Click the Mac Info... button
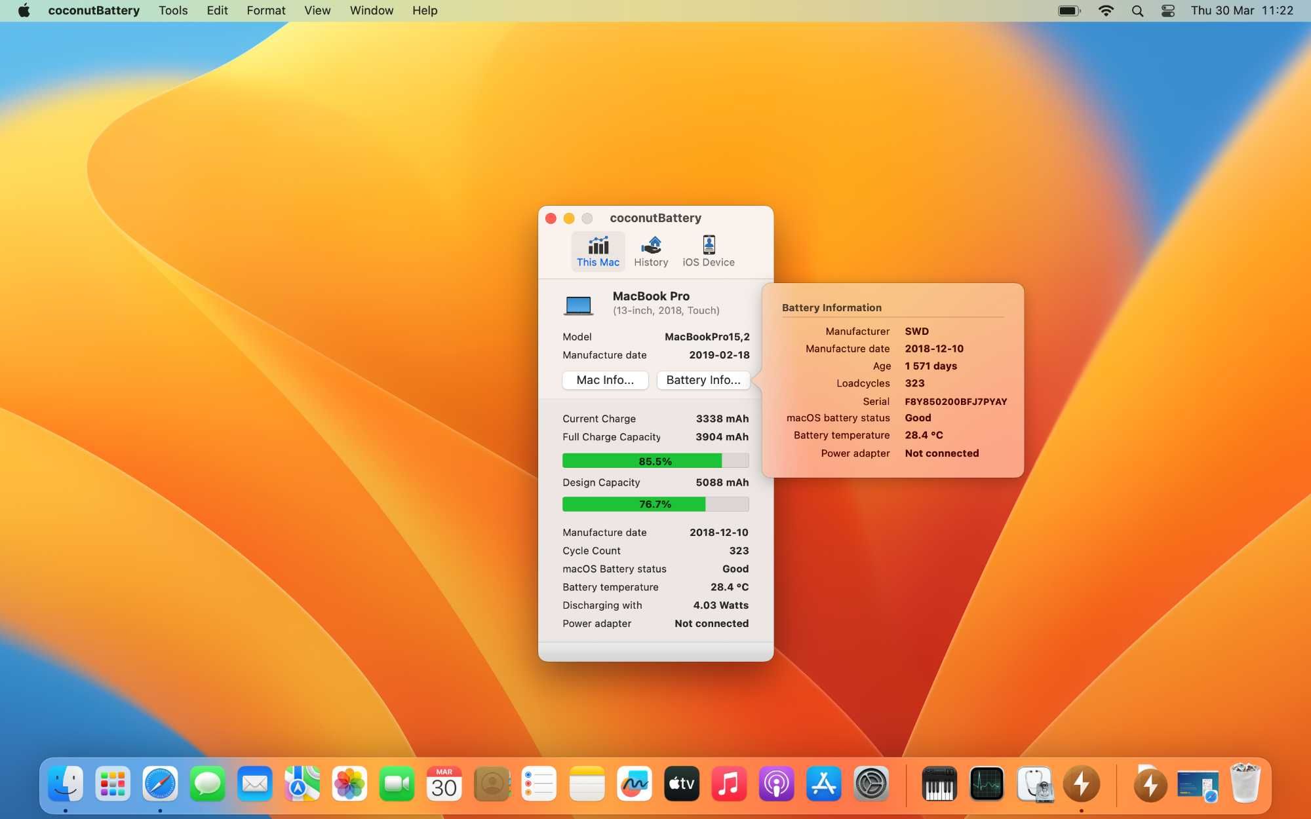 (605, 380)
